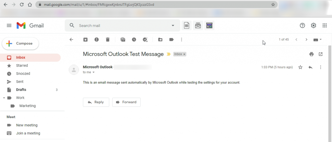The image size is (332, 142).
Task: Open the email in a new window
Action: point(321,54)
